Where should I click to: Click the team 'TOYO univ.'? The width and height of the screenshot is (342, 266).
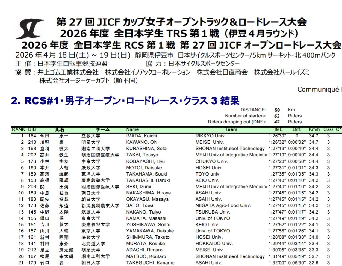coord(208,174)
